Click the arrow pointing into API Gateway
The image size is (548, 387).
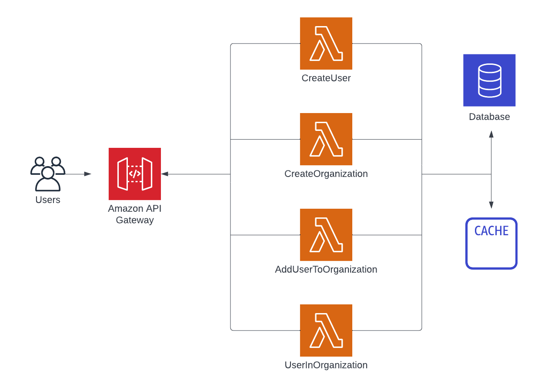coord(196,174)
